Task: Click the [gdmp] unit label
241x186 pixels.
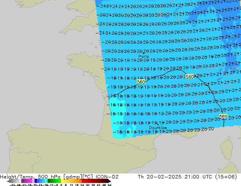Action: point(73,177)
